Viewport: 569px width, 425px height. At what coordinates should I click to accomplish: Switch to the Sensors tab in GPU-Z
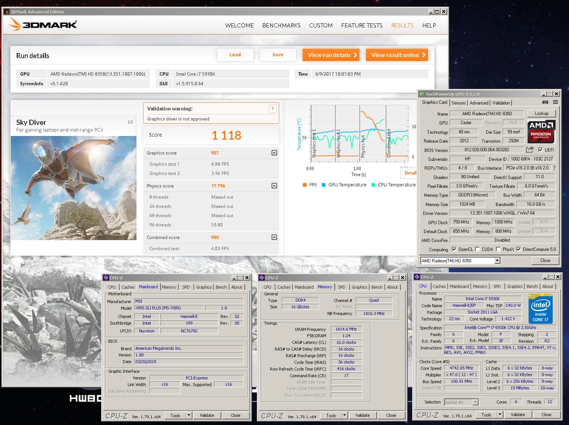pos(459,103)
